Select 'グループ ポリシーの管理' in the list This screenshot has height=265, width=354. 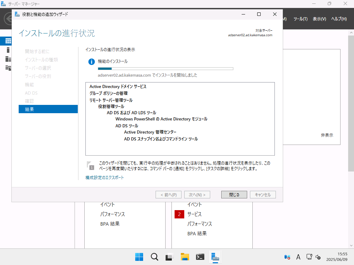(109, 93)
